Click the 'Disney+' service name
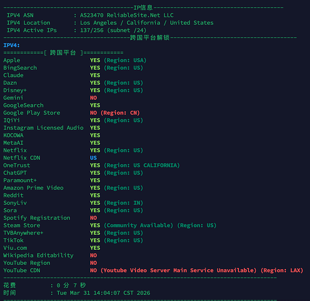The image size is (310, 301). coord(15,90)
